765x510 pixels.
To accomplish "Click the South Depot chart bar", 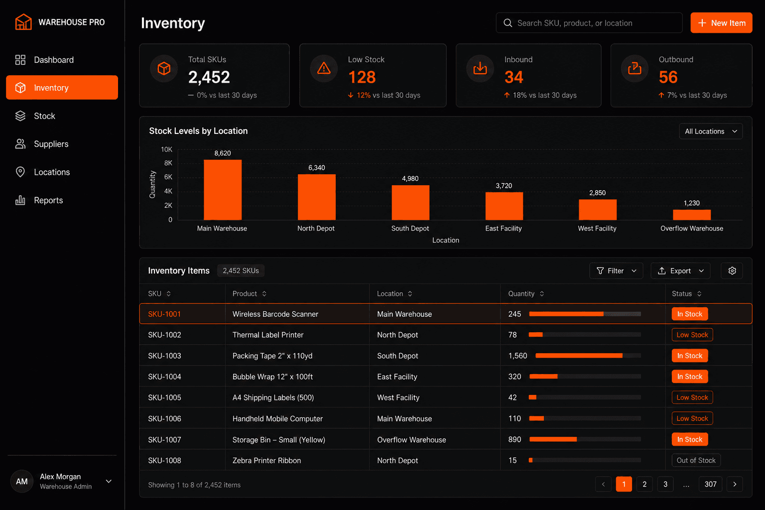I will tap(410, 203).
